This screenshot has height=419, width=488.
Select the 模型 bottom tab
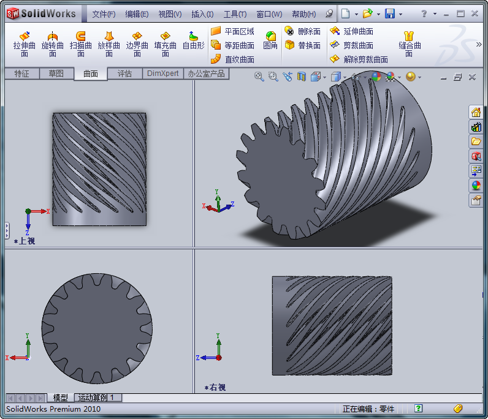60,398
